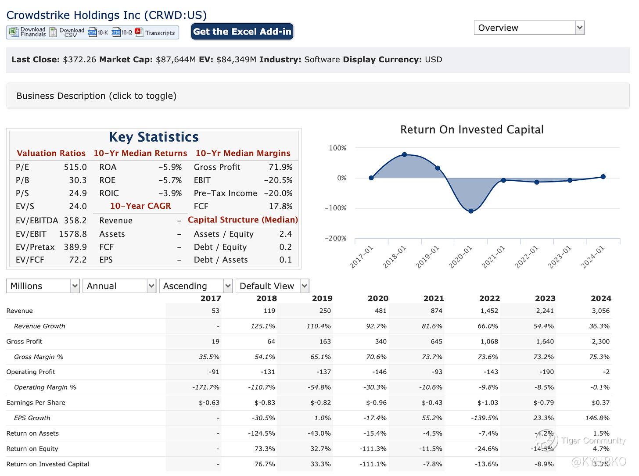Click the Return On Invested Capital chart title
Screen dimensions: 639x476
[x=472, y=129]
